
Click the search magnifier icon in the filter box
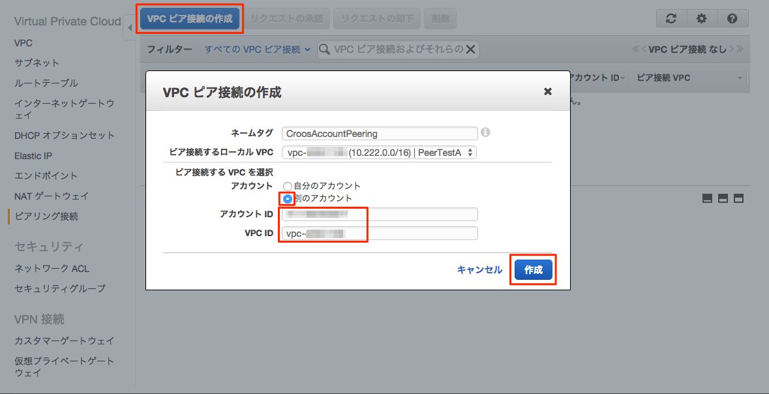pyautogui.click(x=325, y=49)
